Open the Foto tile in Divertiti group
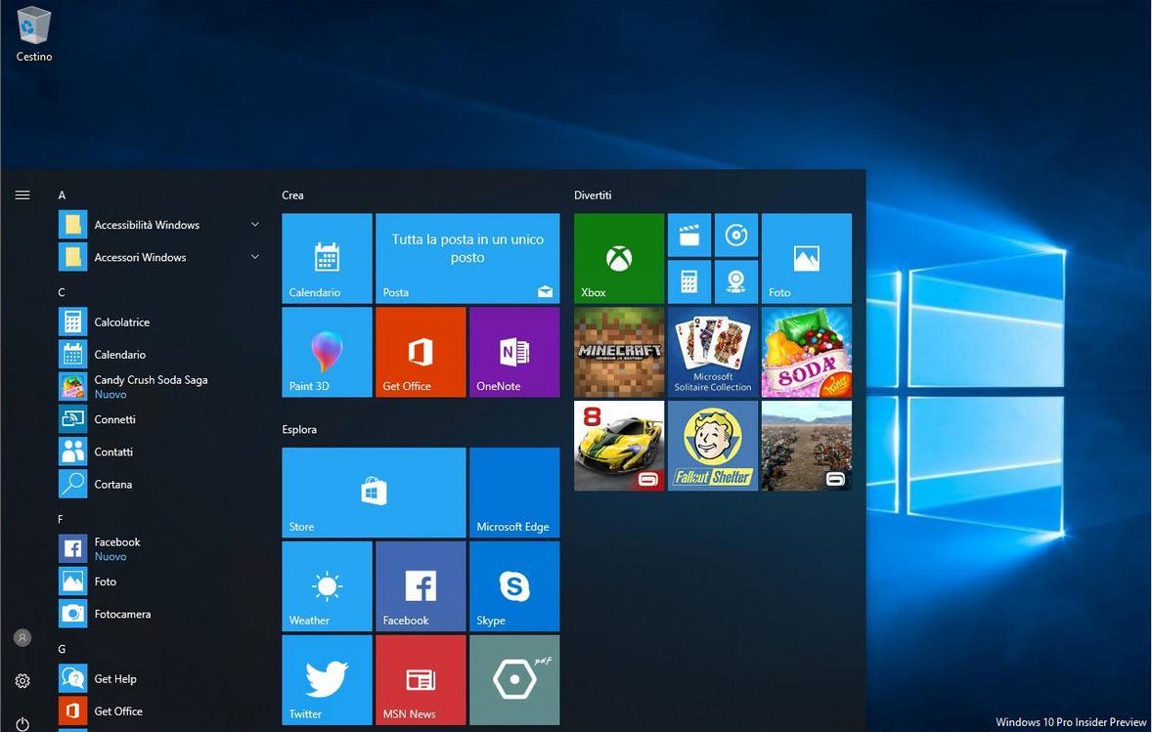The image size is (1152, 732). point(807,258)
